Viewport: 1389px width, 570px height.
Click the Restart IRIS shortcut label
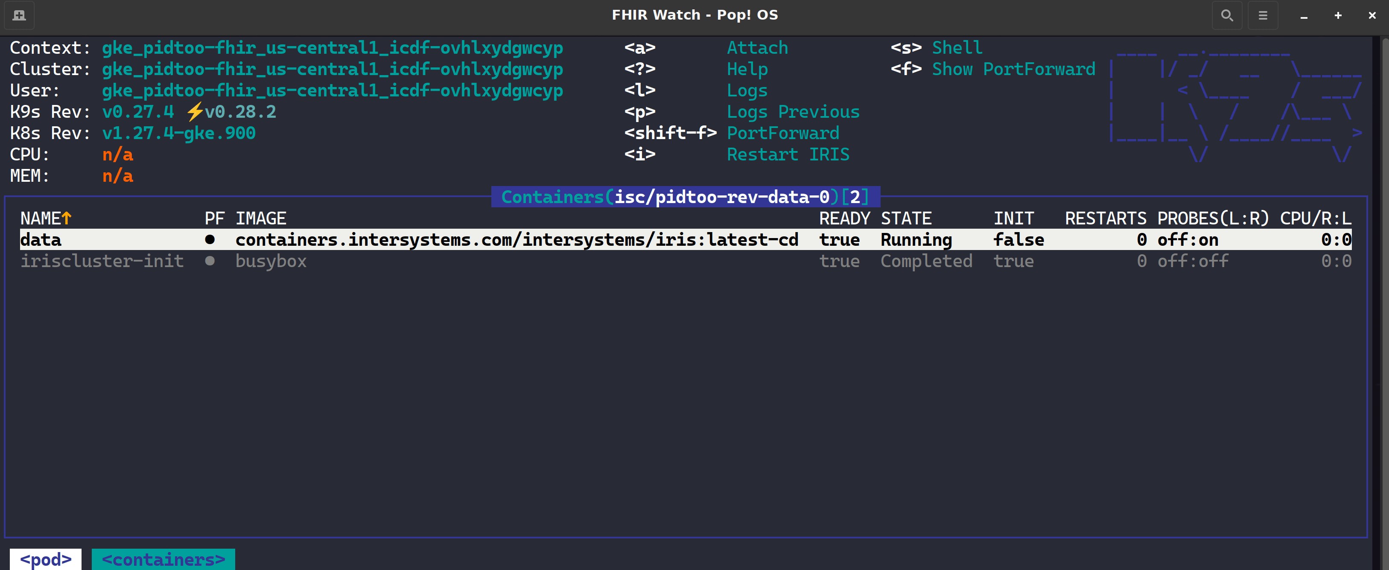[788, 154]
